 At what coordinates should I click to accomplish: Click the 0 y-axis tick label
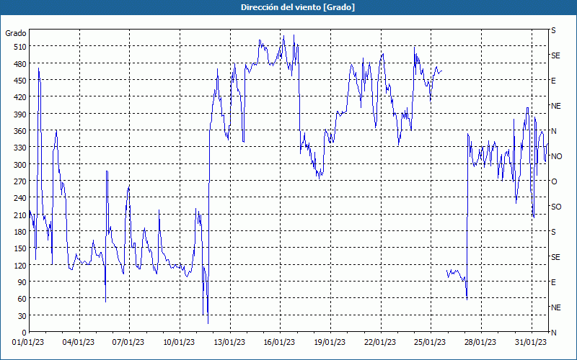click(25, 333)
